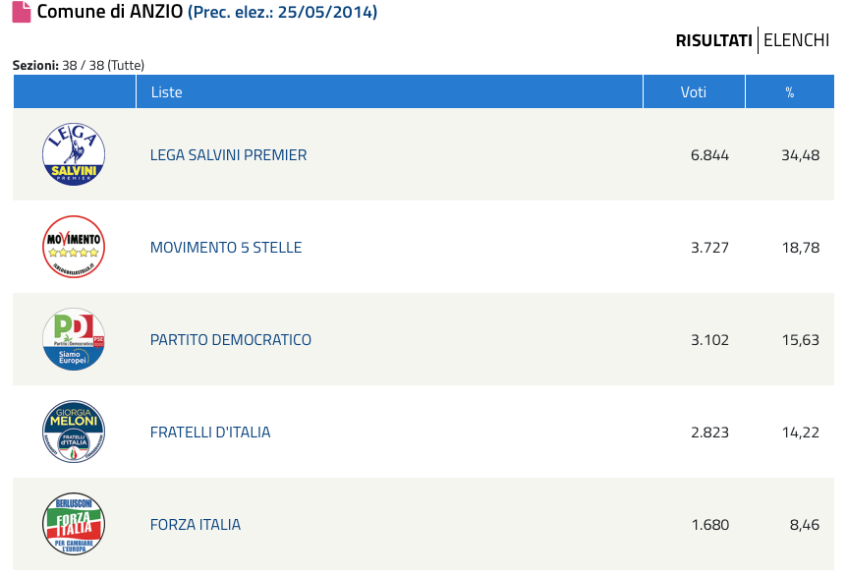Click the Voti column header
This screenshot has width=846, height=578.
[694, 91]
